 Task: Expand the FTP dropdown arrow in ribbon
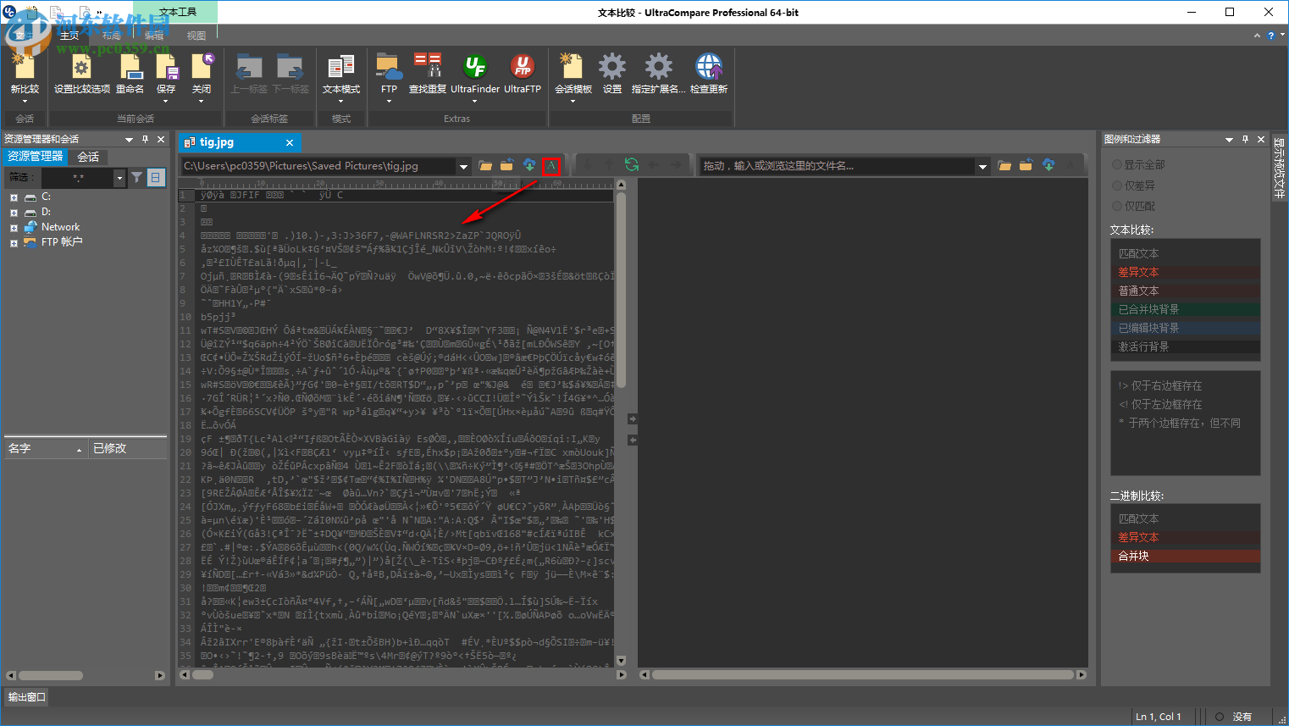tap(389, 102)
